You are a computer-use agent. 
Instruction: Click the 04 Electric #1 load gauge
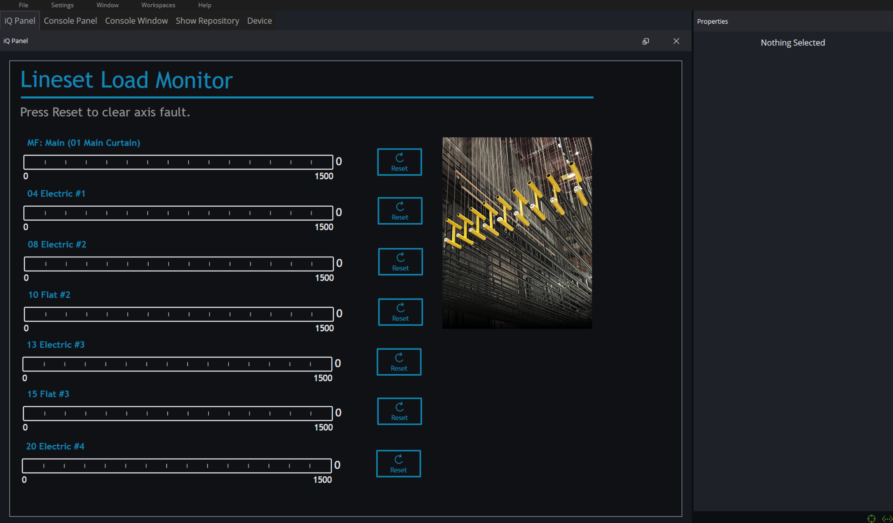178,213
